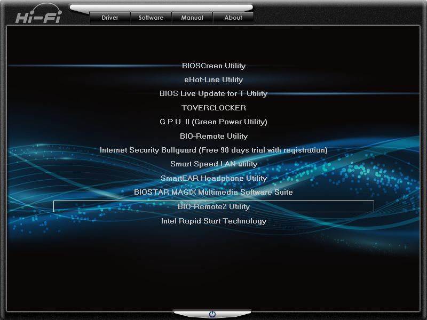Install Intel Rapid Start Technology
The height and width of the screenshot is (320, 427).
(214, 221)
